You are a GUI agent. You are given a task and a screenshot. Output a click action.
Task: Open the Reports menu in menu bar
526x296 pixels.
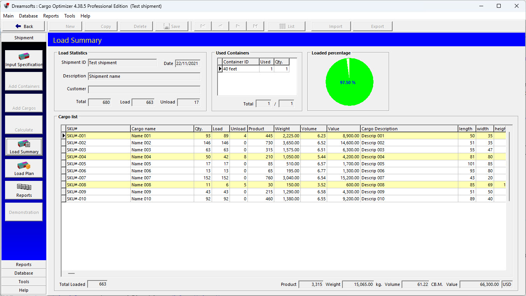pos(51,16)
